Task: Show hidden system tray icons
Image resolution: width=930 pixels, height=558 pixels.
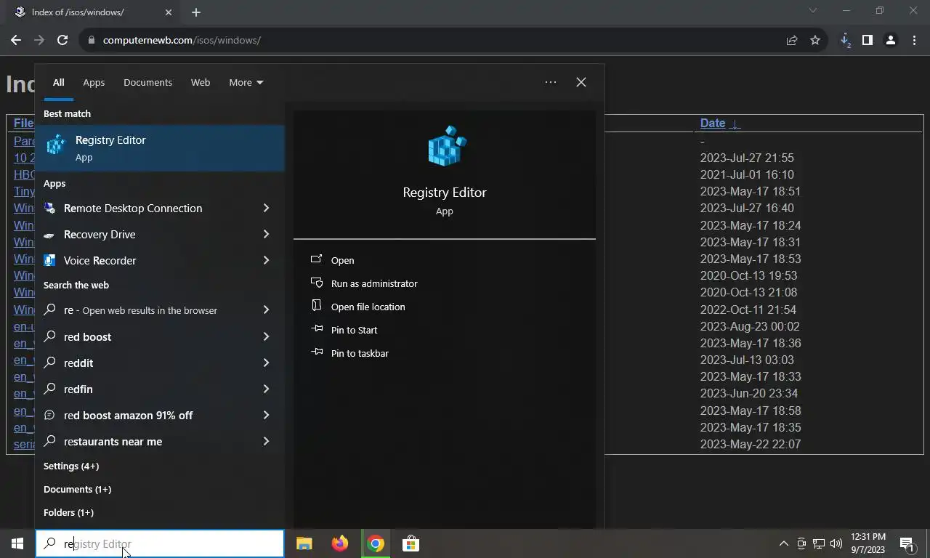Action: tap(783, 543)
